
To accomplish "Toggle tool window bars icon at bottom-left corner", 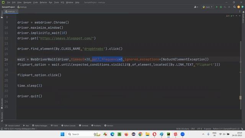I will [x=2, y=129].
